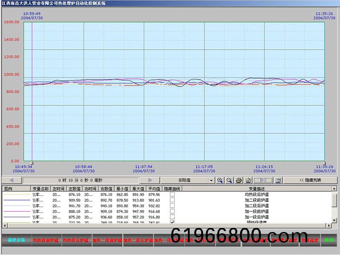This screenshot has height=255, width=340.
Task: Toggle hide curve for 加一段后炉温
Action: click(172, 217)
